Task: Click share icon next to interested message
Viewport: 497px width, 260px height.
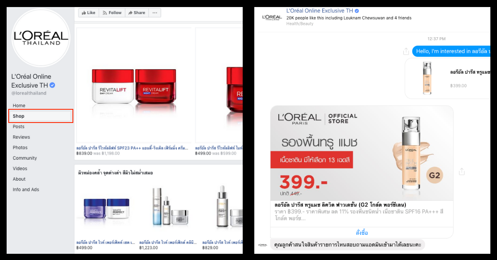Action: 406,51
